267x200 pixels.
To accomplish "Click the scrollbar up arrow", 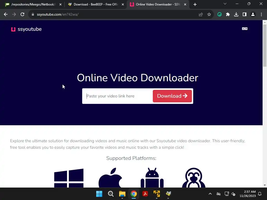I will point(265,22).
